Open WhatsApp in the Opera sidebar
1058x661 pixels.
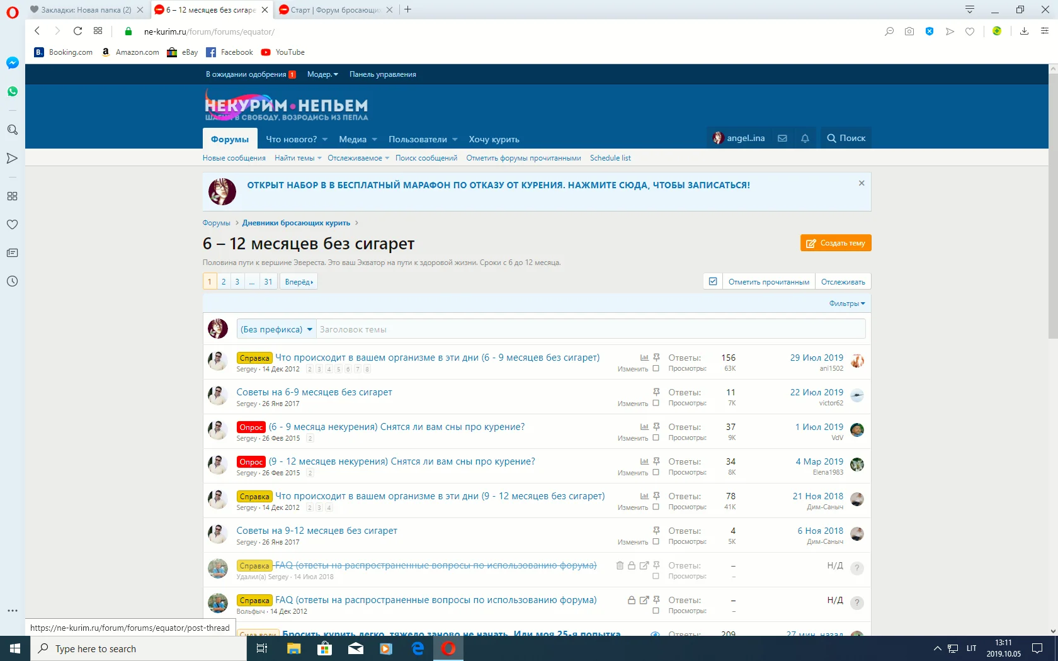pos(12,91)
